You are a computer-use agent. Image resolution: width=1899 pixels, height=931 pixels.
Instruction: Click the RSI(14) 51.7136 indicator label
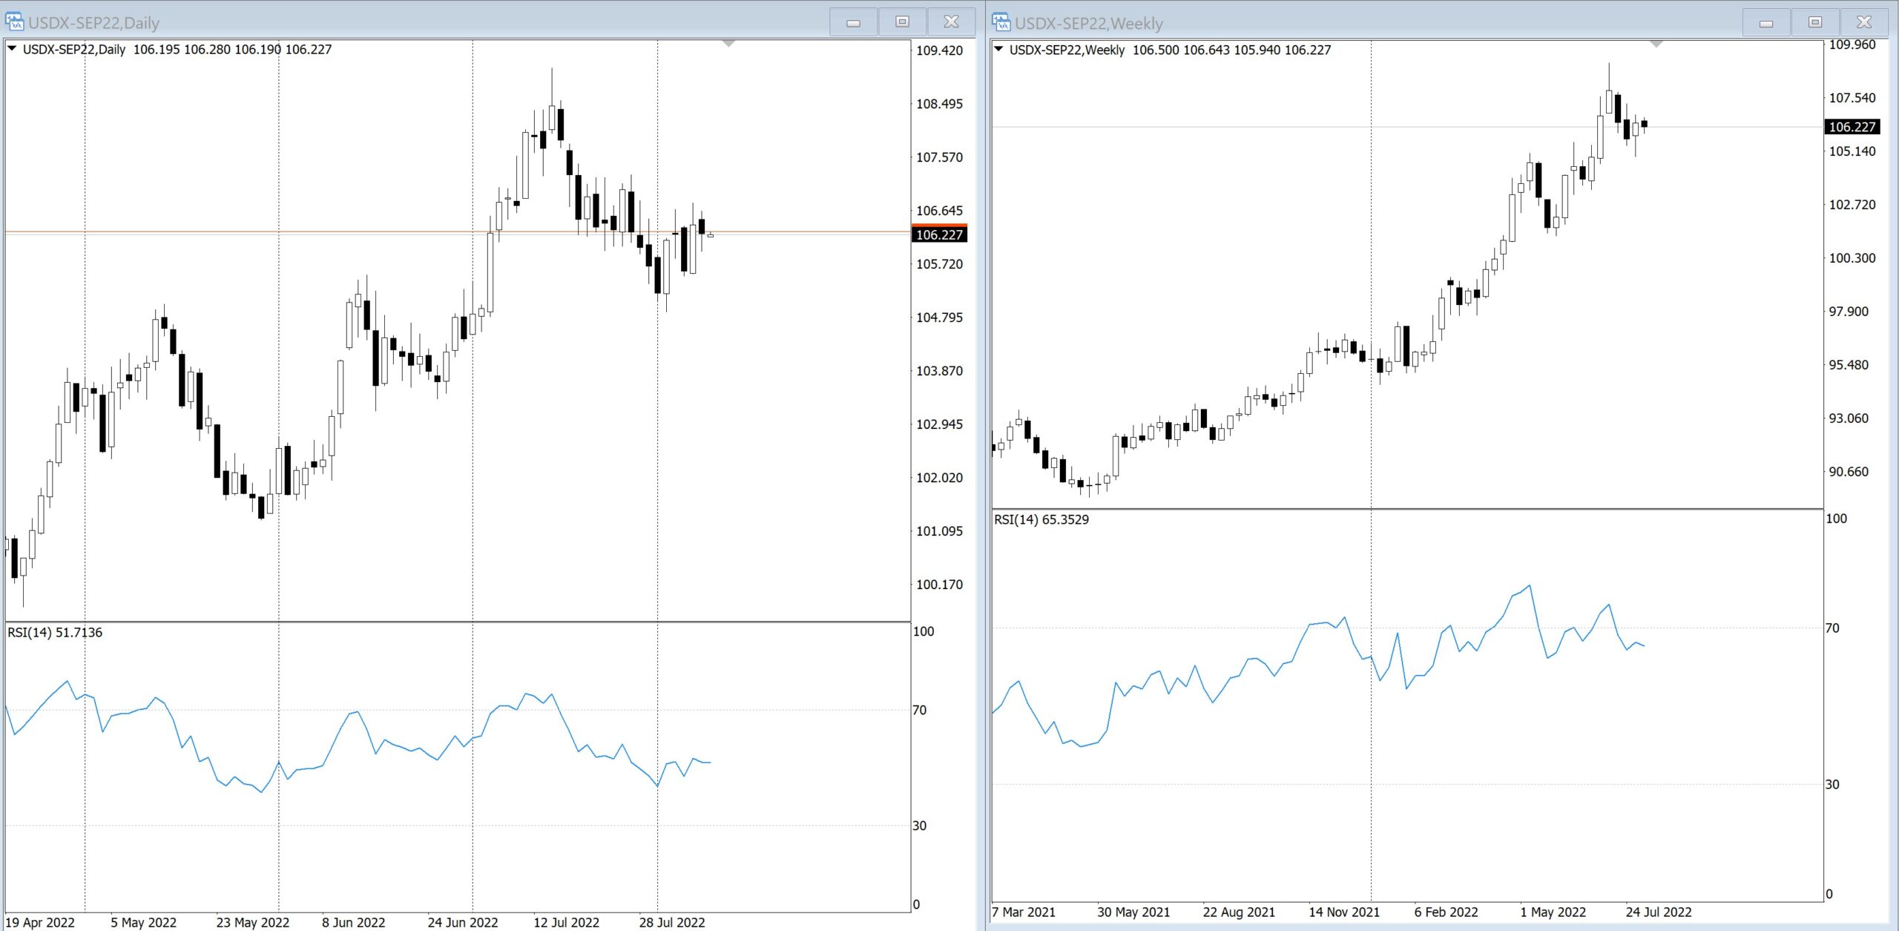(55, 632)
